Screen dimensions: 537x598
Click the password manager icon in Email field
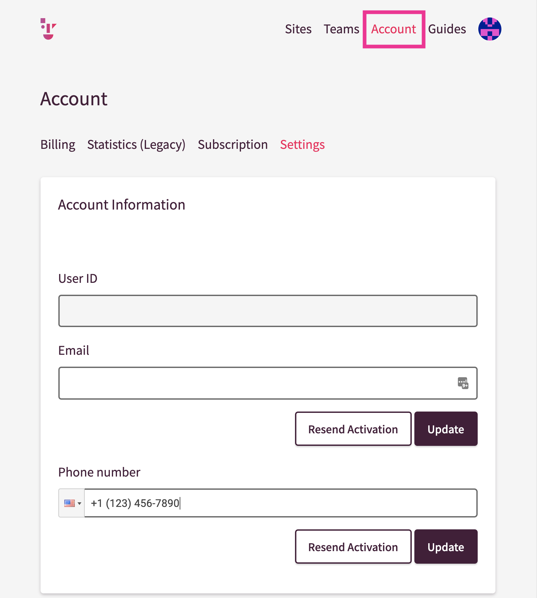pyautogui.click(x=463, y=383)
